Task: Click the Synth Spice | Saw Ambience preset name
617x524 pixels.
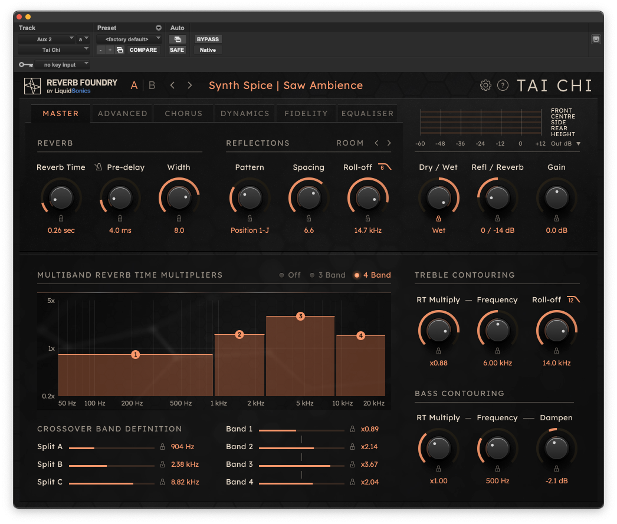Action: tap(285, 85)
